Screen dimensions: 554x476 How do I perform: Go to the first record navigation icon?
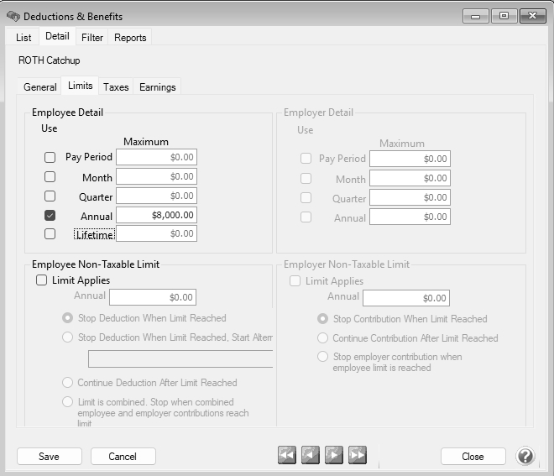point(287,455)
